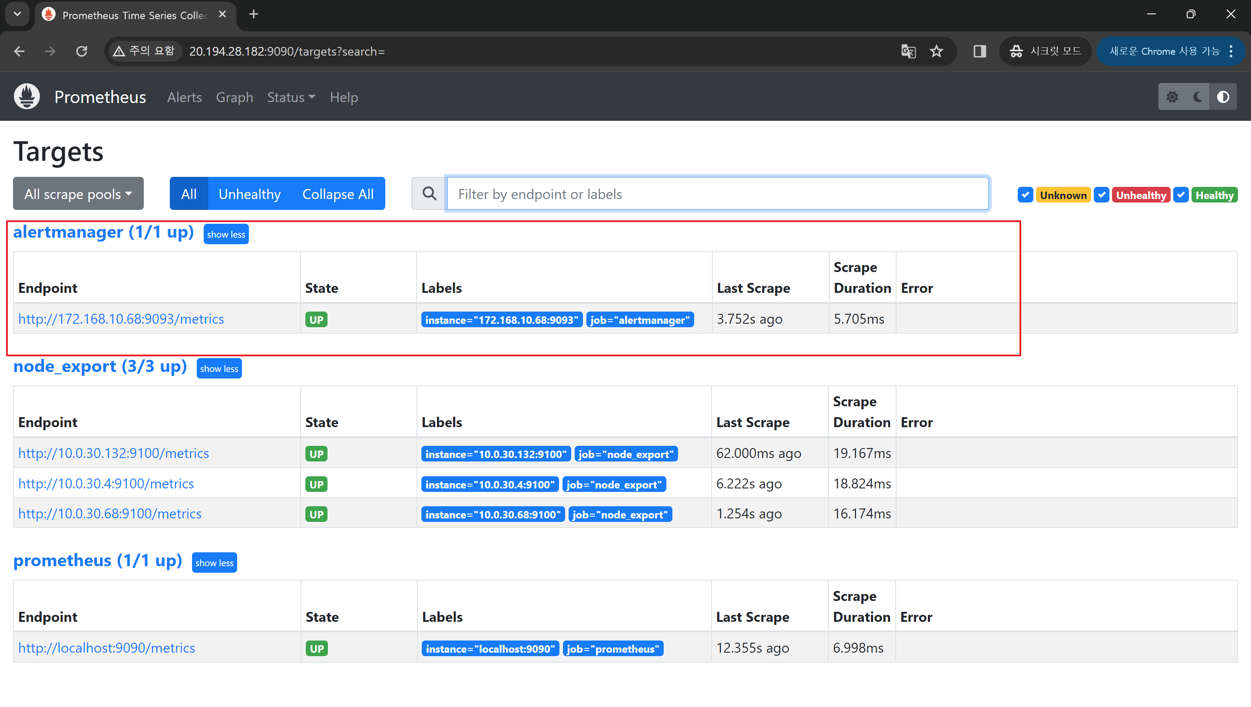The height and width of the screenshot is (707, 1251).
Task: Open the All scrape pools dropdown
Action: click(78, 194)
